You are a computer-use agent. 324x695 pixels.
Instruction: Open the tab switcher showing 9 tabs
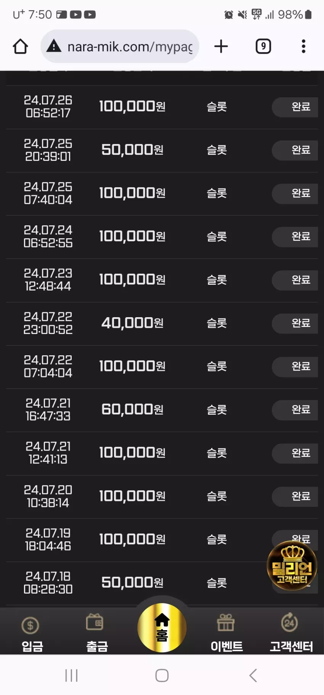263,47
